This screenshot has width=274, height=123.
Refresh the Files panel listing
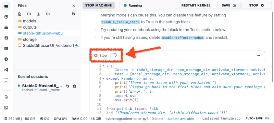[74, 14]
